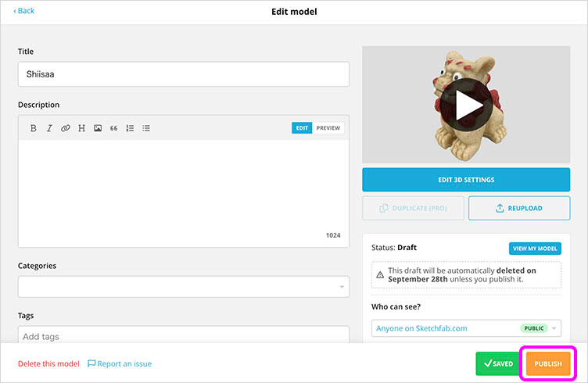Apply italic formatting in description toolbar
This screenshot has height=383, width=588.
click(49, 128)
